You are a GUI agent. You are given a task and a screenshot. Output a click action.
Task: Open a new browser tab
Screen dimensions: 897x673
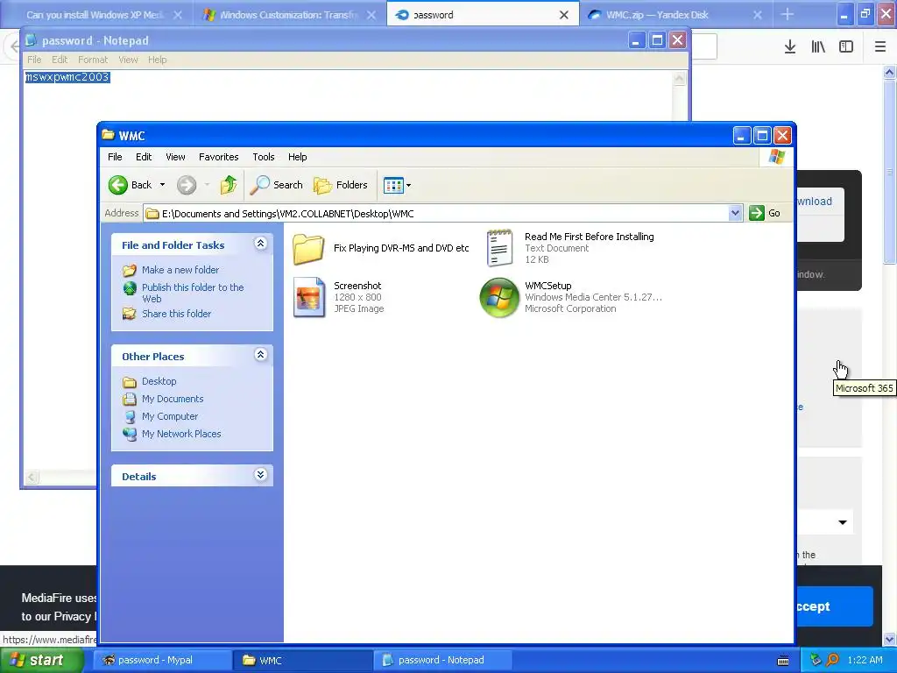click(x=788, y=14)
